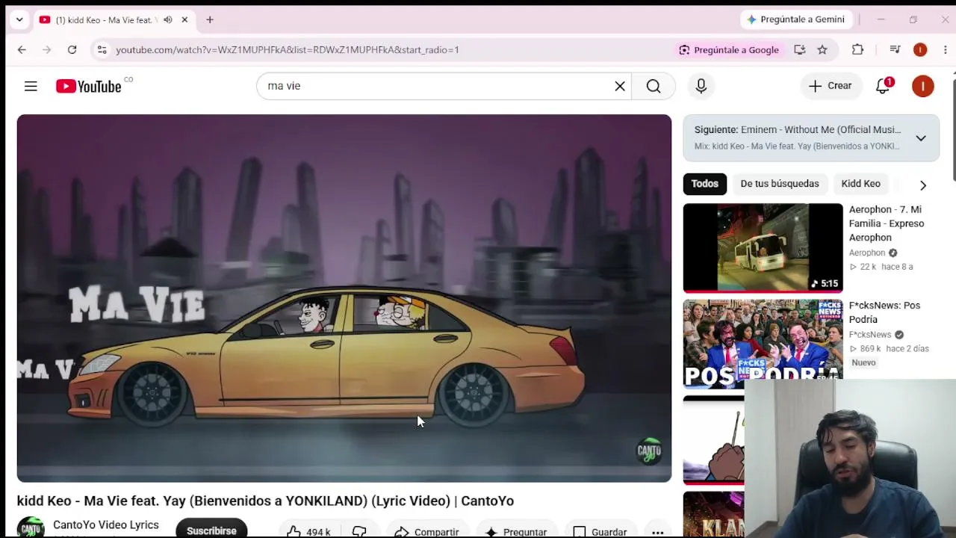This screenshot has width=956, height=538.
Task: Click the '869 k hace 2 días' text
Action: point(889,349)
